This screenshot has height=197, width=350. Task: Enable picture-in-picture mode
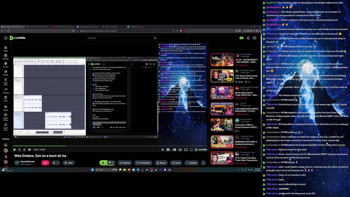pos(180,150)
